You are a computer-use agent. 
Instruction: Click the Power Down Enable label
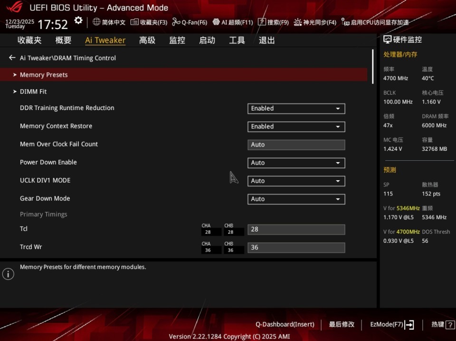pos(48,162)
